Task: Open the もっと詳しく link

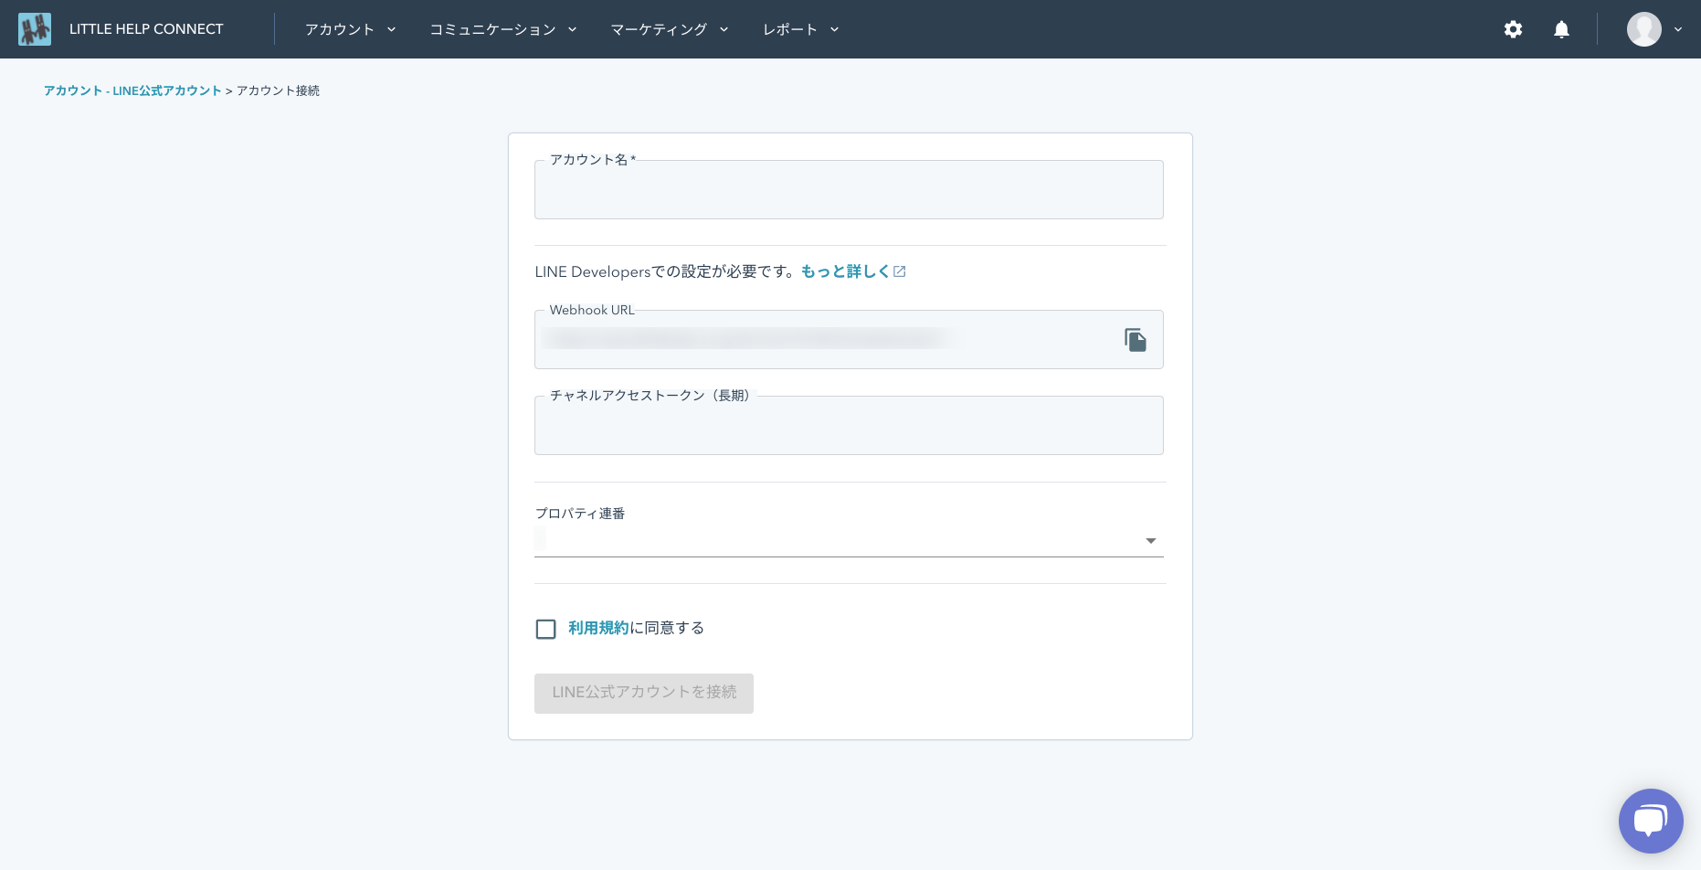Action: click(845, 271)
